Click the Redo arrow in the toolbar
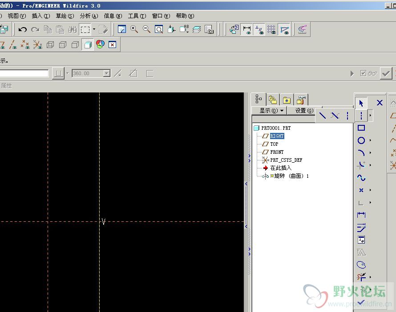 [x=35, y=30]
